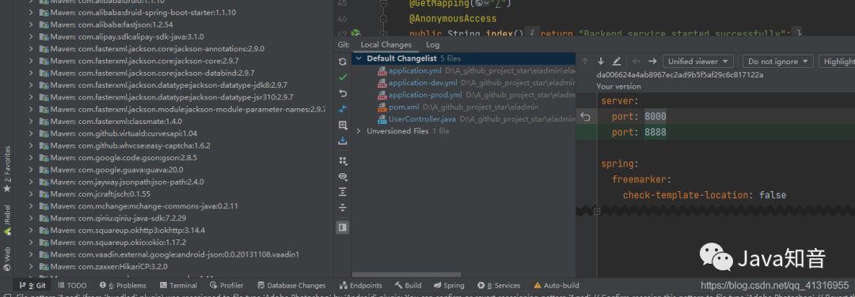Image resolution: width=855 pixels, height=297 pixels.
Task: Expand Maven com.alibaba:fastjson:1.2.54 library
Action: pos(31,24)
